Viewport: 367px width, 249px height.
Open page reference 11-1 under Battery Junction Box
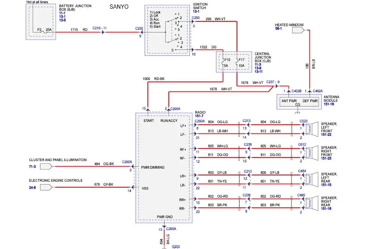tap(62, 13)
